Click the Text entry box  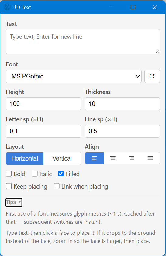[x=83, y=41]
